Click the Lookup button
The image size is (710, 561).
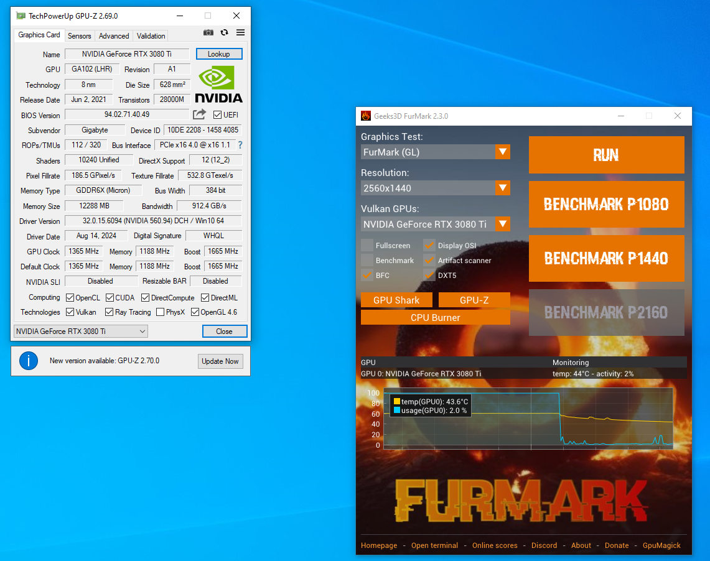pos(219,54)
